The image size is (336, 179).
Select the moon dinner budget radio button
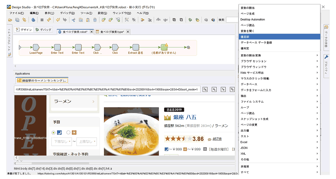pos(53,132)
